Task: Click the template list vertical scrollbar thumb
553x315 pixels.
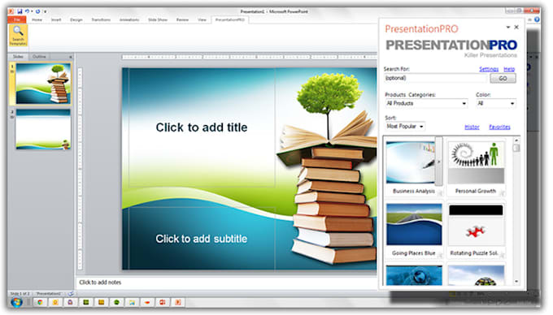Action: tap(516, 149)
